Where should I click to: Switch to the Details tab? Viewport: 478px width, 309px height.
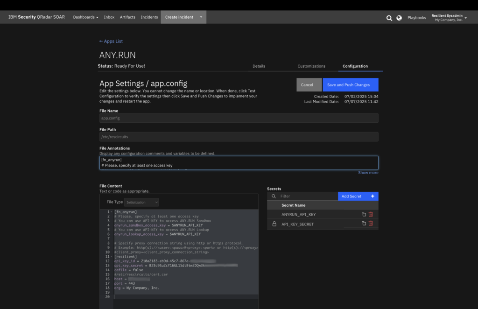(259, 66)
